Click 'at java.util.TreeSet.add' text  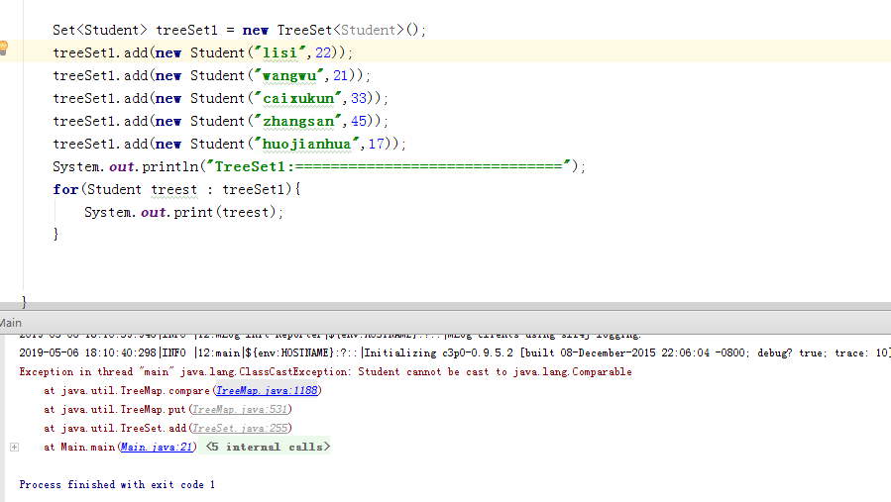click(x=115, y=428)
